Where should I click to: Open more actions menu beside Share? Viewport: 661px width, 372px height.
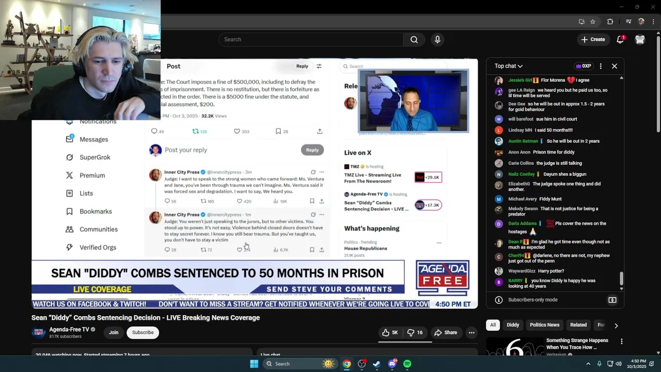tap(471, 333)
